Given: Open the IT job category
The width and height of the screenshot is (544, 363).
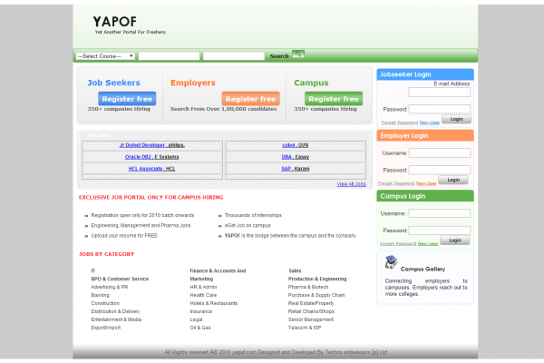Looking at the screenshot, I should point(93,271).
